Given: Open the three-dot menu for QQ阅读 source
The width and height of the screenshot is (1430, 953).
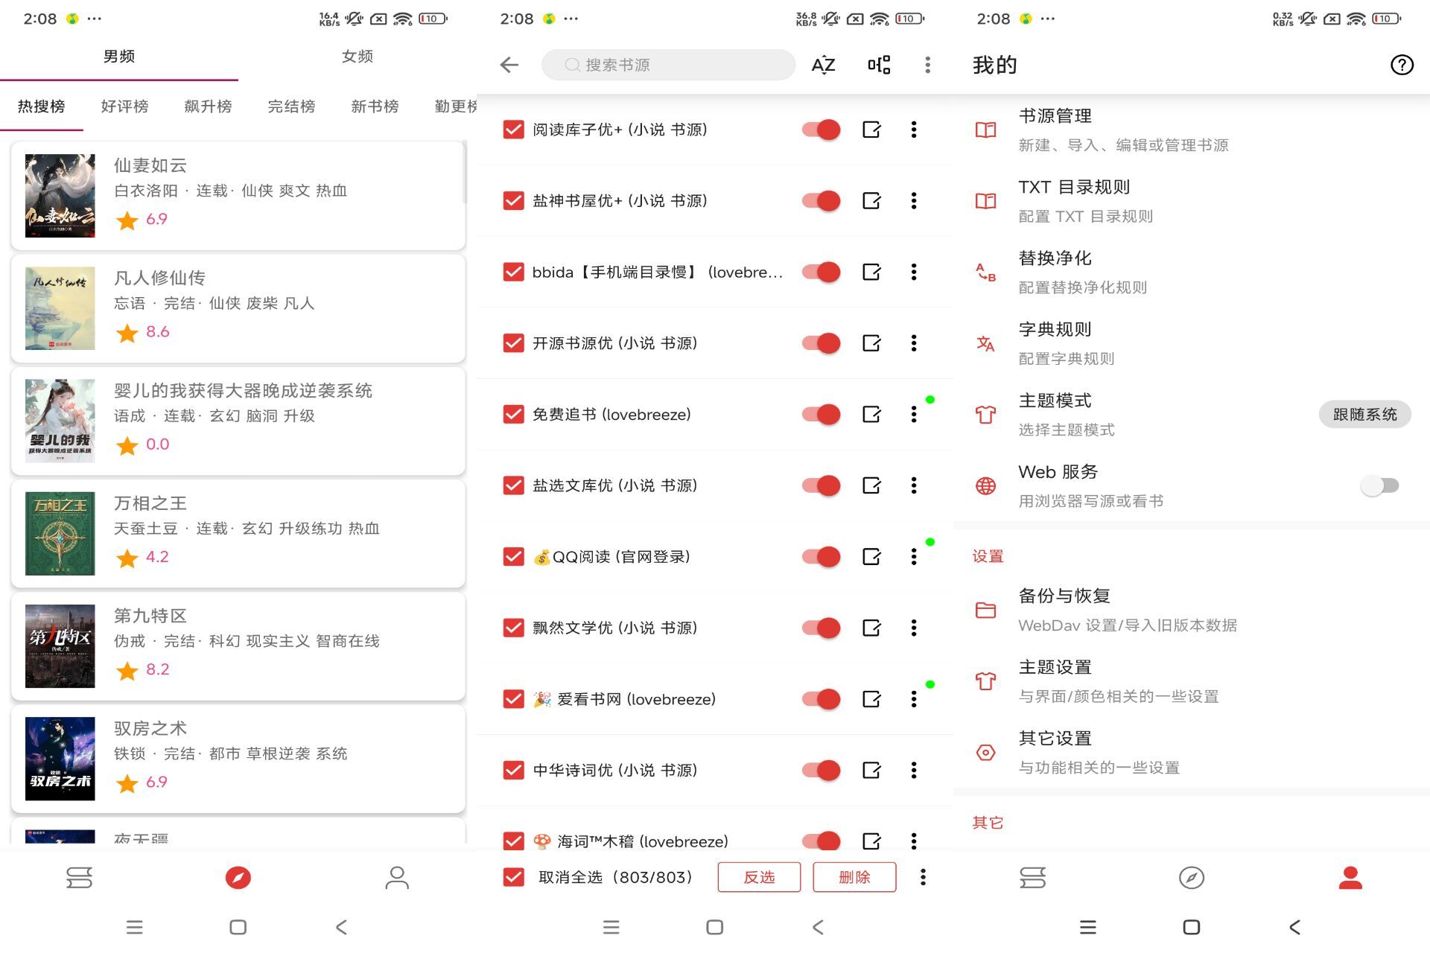Looking at the screenshot, I should point(913,556).
